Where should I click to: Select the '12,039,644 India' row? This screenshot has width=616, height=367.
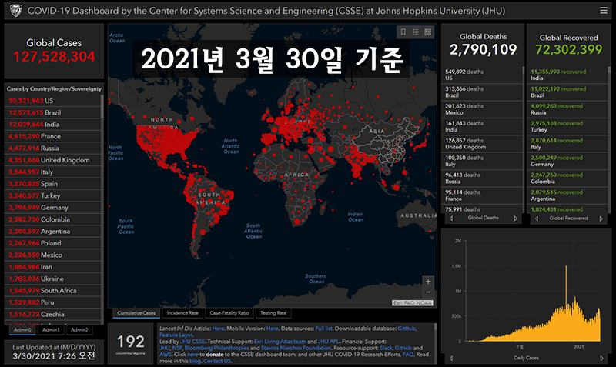coord(53,125)
